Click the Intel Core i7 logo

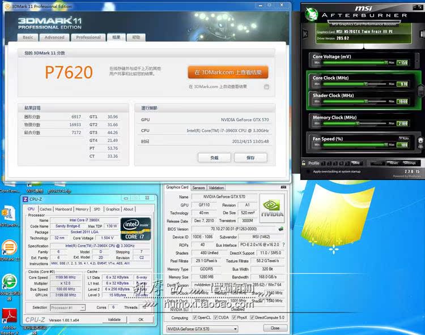135,229
